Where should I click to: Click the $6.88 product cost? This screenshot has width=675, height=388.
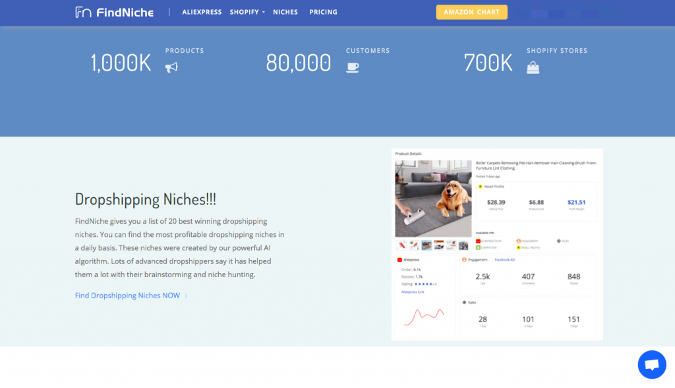pyautogui.click(x=537, y=202)
